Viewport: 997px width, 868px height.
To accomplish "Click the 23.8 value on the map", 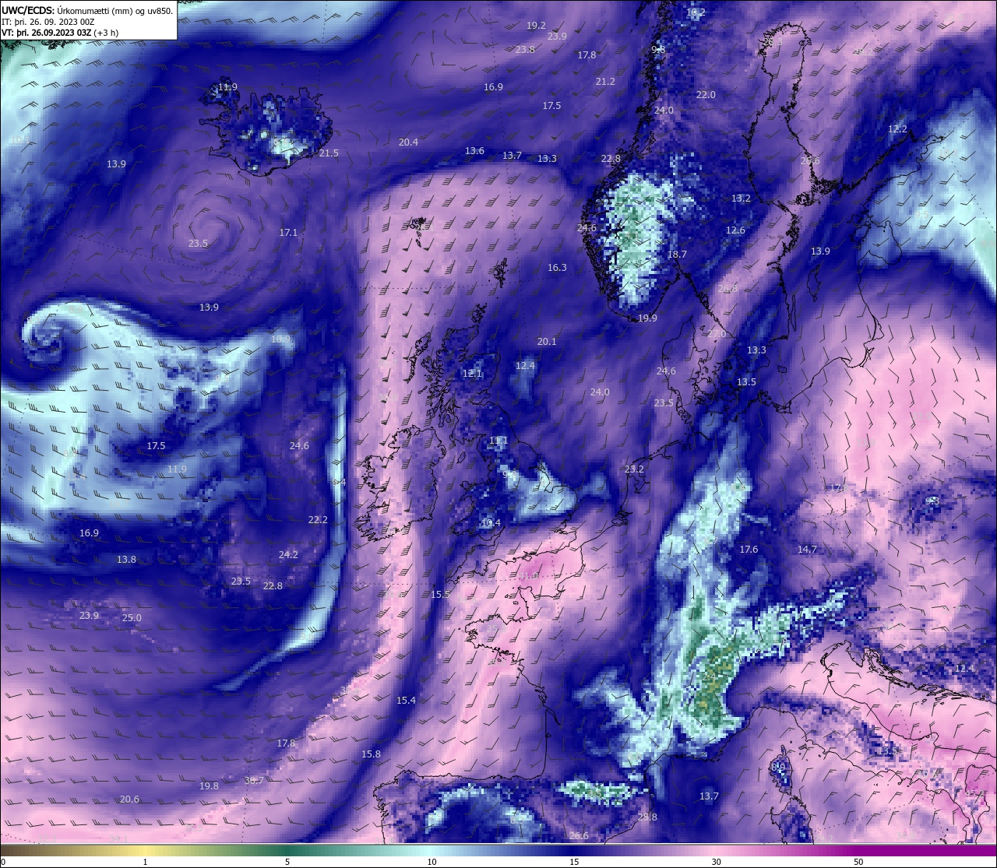I will [525, 50].
